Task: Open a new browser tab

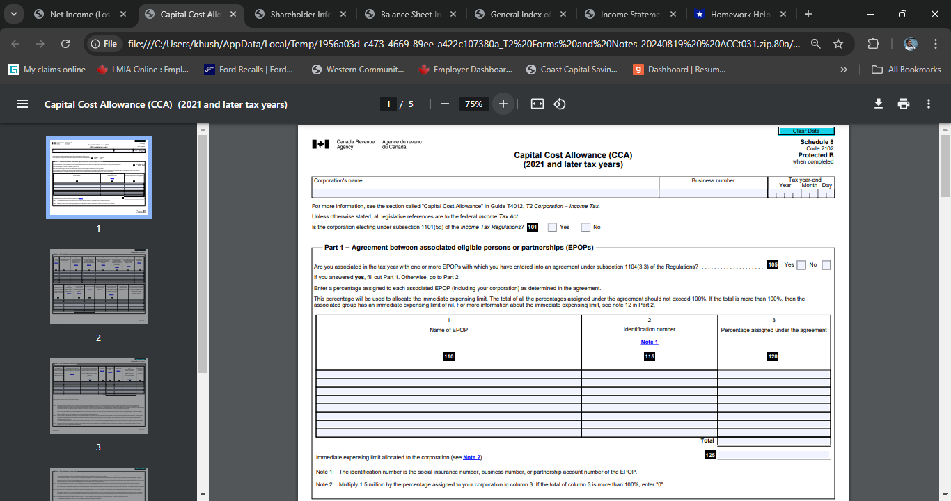Action: point(808,14)
